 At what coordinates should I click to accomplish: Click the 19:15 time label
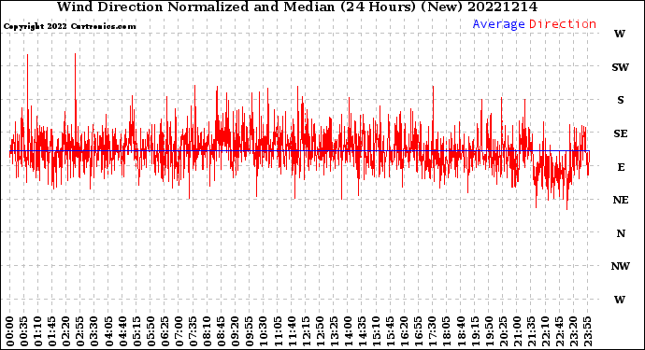coord(475,331)
